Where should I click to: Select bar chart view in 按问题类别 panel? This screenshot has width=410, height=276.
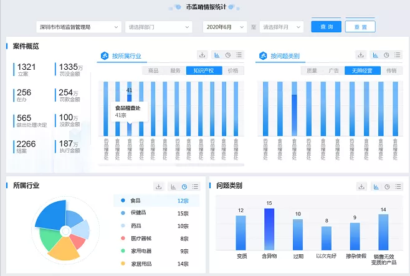point(375,55)
